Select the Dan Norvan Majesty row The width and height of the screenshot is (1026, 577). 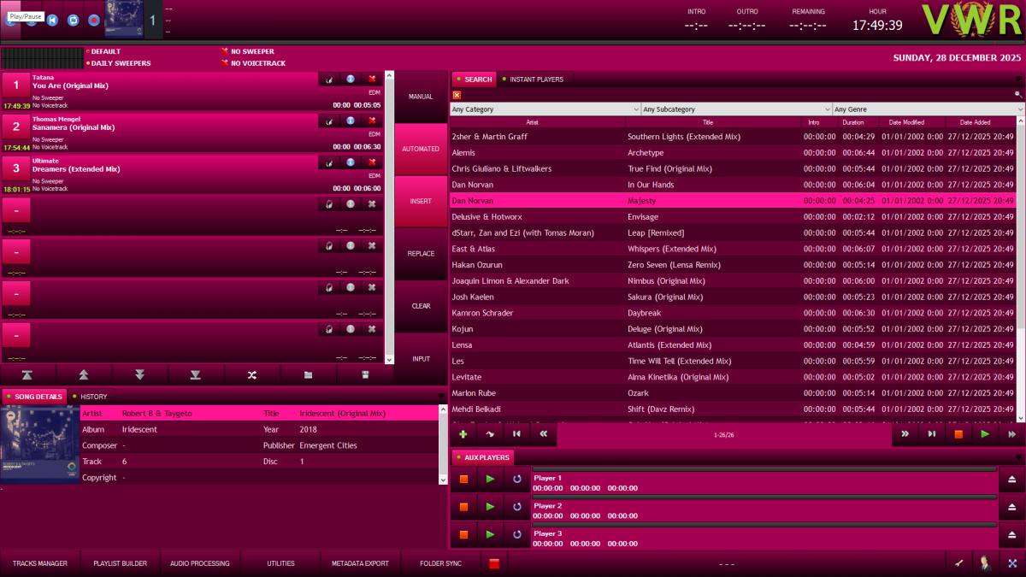click(727, 200)
